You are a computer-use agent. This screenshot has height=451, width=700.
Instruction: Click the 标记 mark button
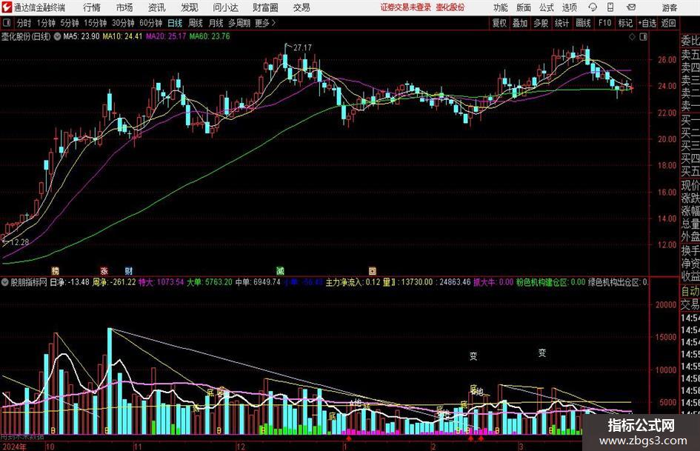click(625, 23)
